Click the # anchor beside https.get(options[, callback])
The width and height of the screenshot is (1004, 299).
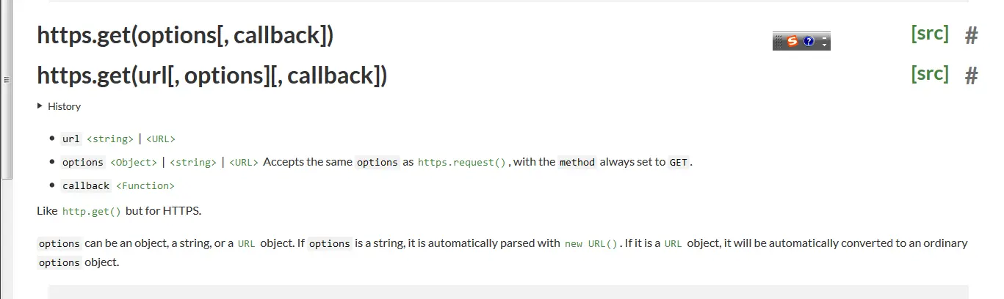point(971,35)
